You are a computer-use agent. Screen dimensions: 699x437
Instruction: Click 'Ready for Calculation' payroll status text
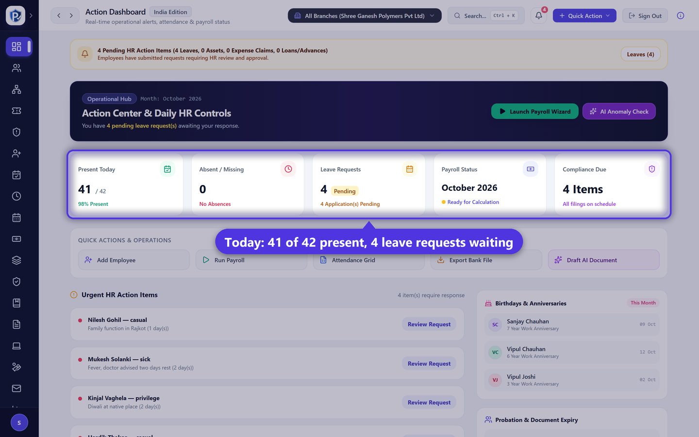(473, 202)
